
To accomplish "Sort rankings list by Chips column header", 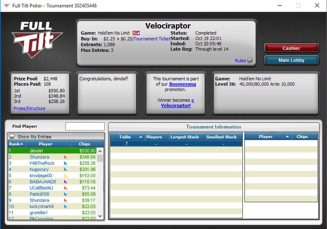I will (x=87, y=144).
